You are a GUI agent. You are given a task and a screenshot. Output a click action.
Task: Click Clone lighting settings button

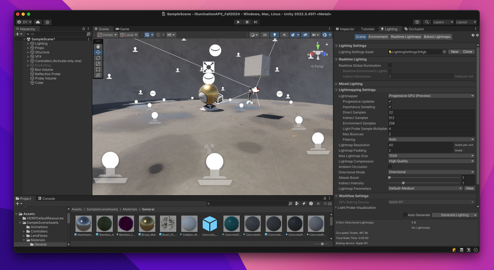coord(468,52)
